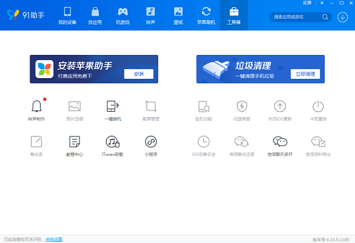Image resolution: width=355 pixels, height=243 pixels.
Task: Open 微信备份还原 WeChat backup restore
Action: (x=242, y=142)
